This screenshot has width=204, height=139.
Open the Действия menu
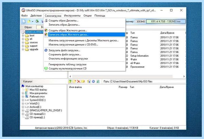pos(36,16)
